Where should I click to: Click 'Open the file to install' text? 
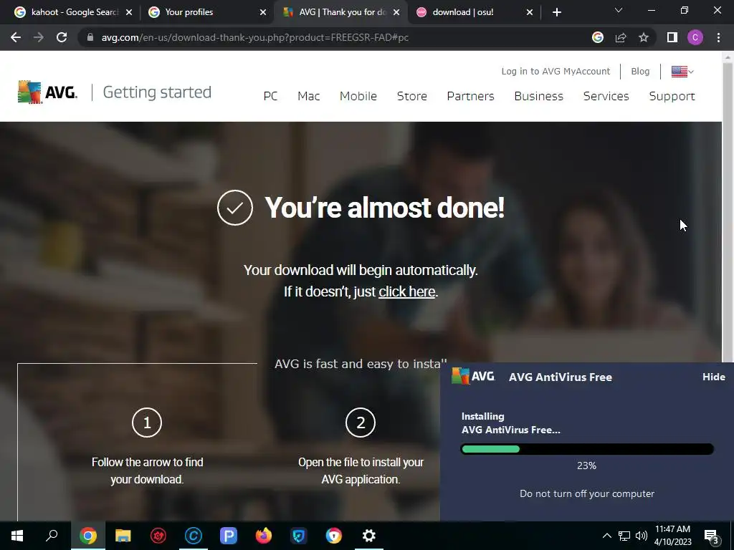(361, 462)
